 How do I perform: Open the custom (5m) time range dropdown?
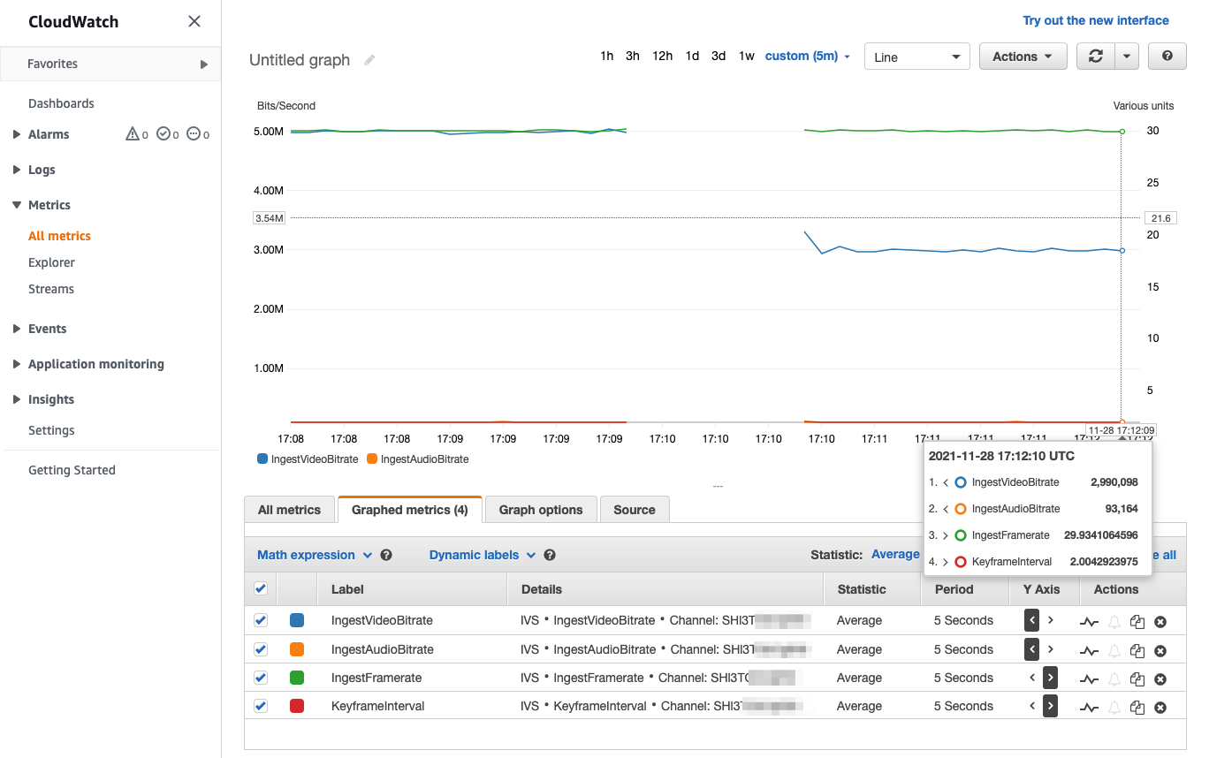(x=808, y=56)
